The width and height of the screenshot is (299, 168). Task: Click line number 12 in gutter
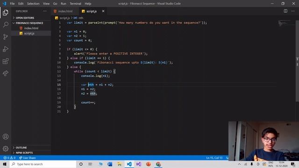click(59, 71)
